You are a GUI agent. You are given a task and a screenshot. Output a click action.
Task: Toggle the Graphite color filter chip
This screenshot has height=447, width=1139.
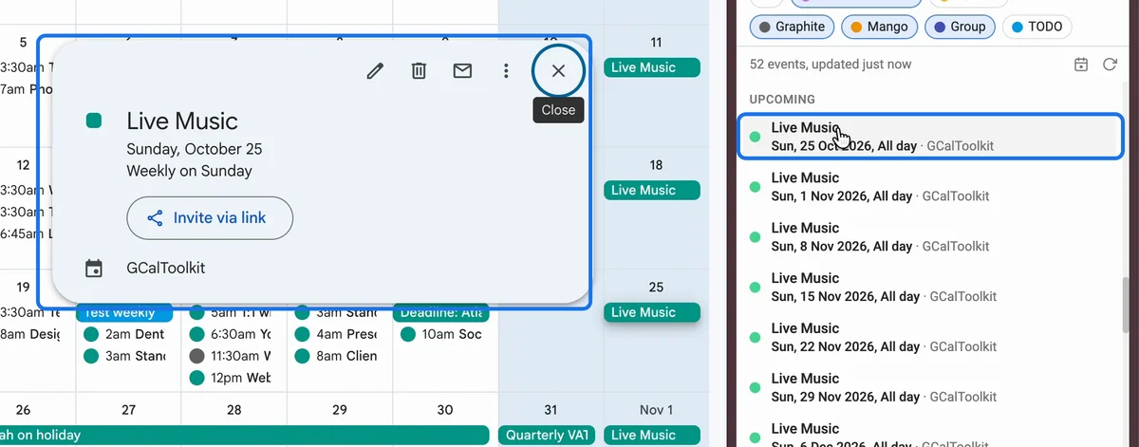[793, 27]
